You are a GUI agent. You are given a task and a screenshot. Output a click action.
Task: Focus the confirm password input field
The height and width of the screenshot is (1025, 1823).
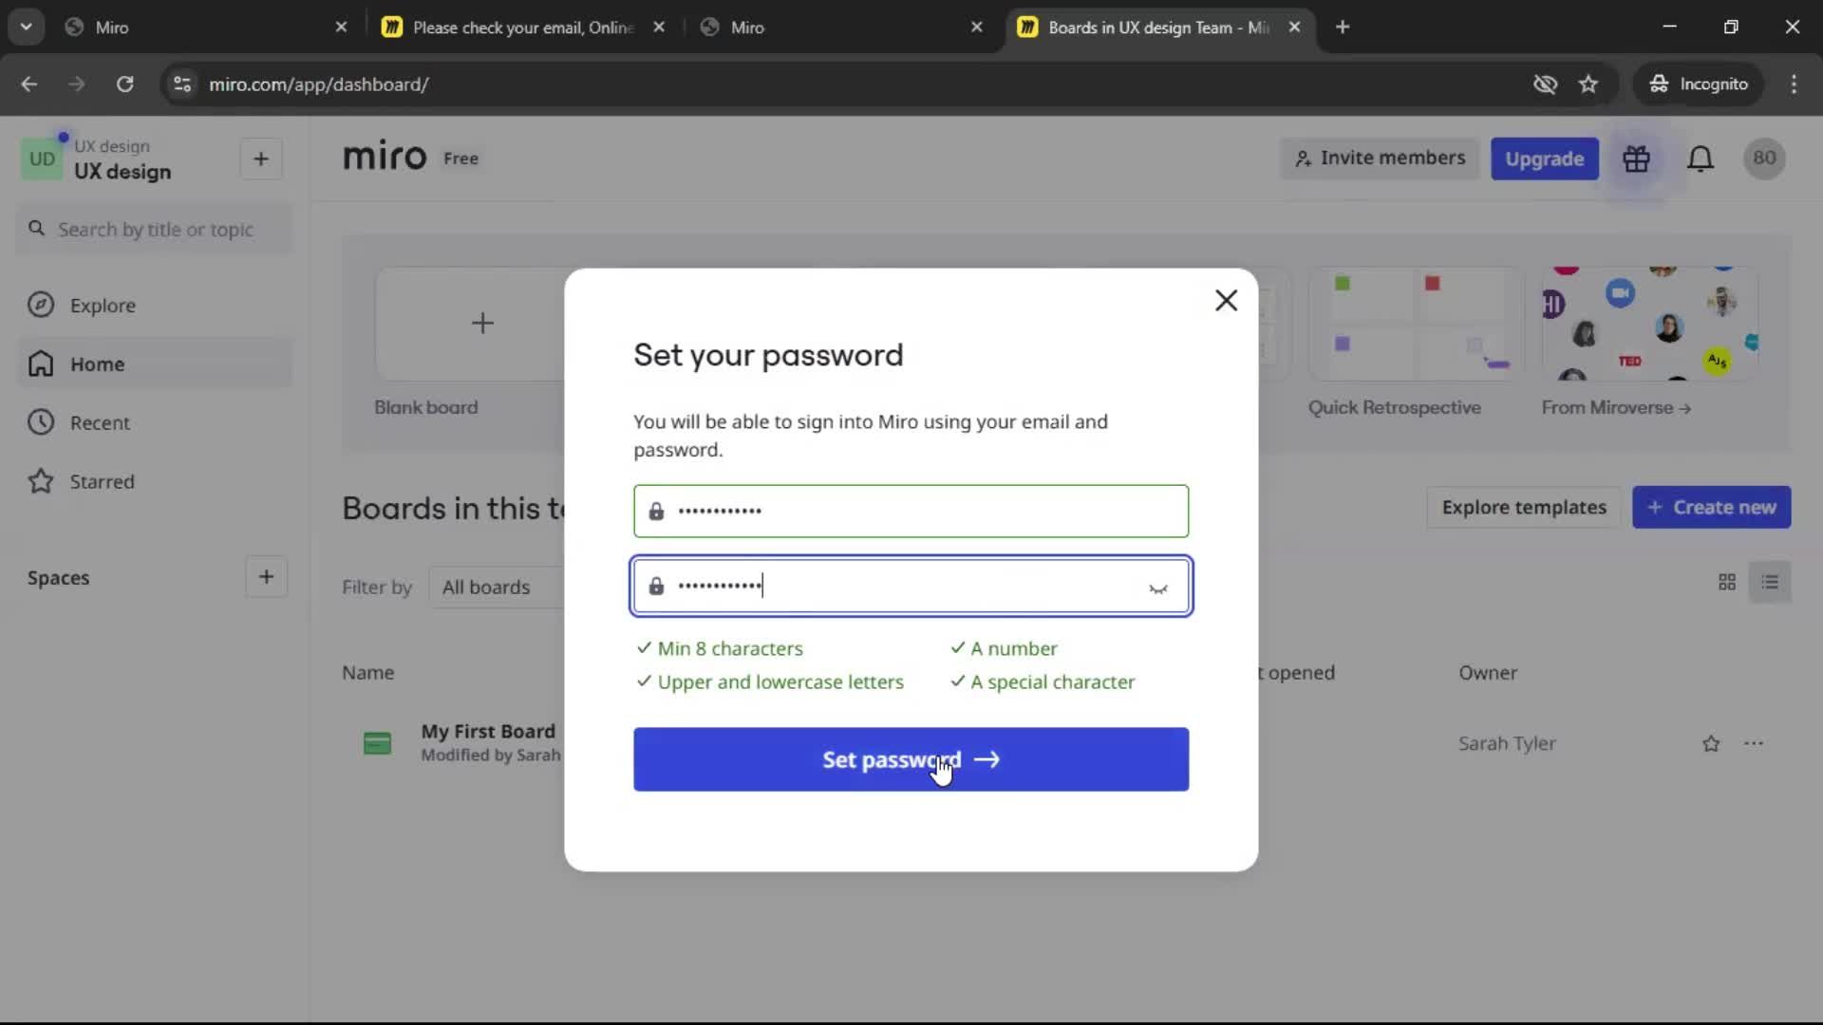coord(911,587)
